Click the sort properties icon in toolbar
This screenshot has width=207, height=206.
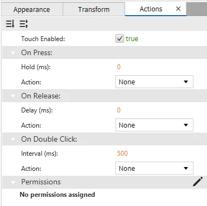[10, 24]
